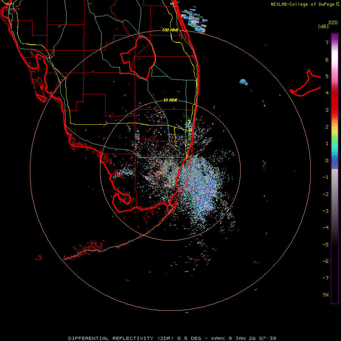
Task: Click the 6 value on color scale
Action: click(x=327, y=59)
